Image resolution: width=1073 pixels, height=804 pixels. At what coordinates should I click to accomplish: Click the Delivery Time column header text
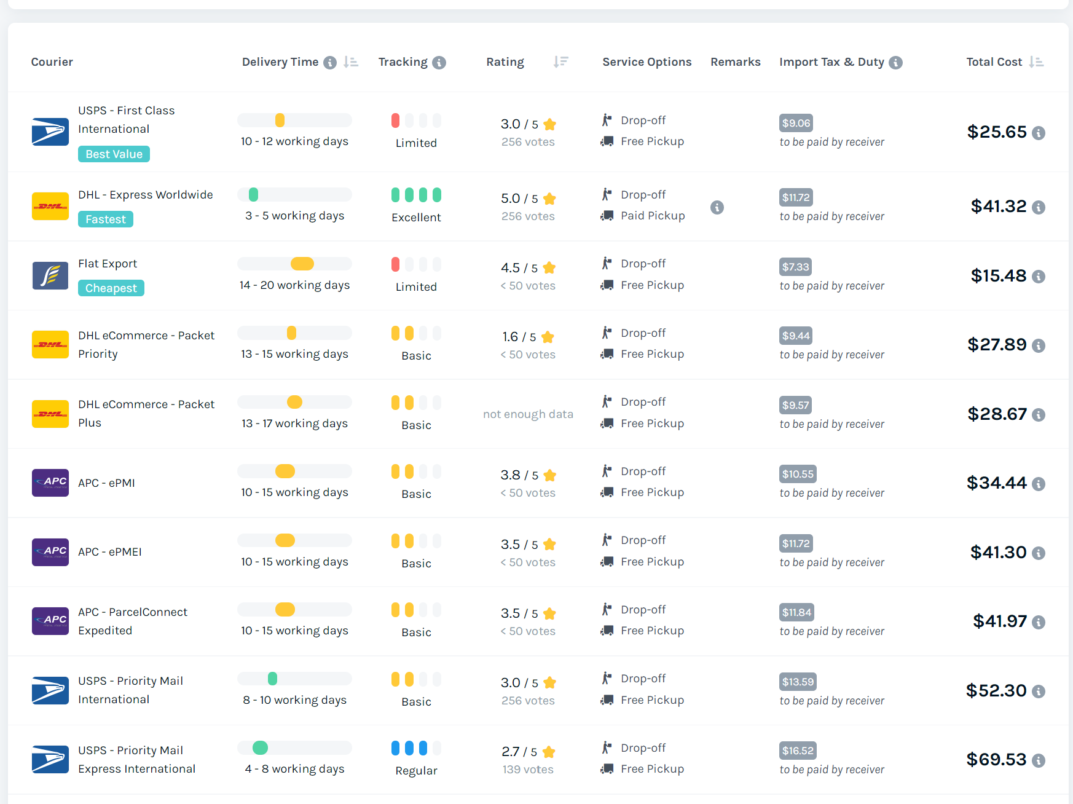pyautogui.click(x=280, y=62)
